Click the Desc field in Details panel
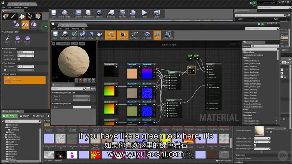 (82, 107)
